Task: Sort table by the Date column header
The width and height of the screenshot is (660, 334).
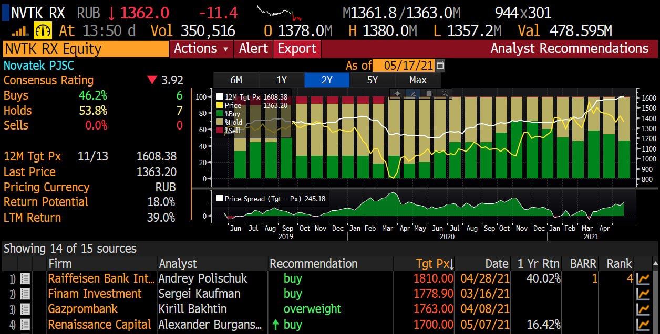Action: 497,264
